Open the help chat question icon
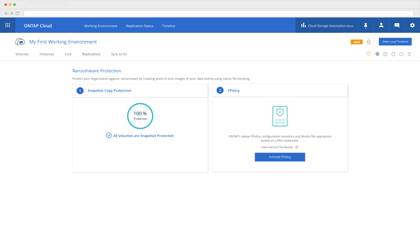 (397, 25)
